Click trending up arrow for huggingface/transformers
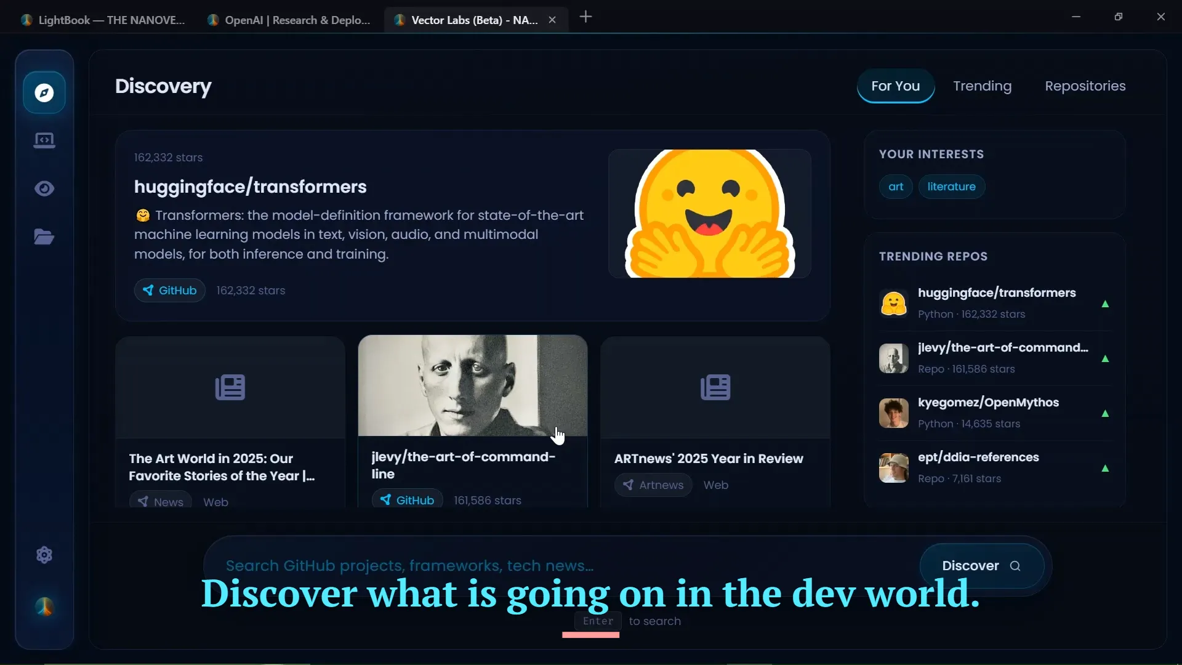Screen dimensions: 1182x665 pyautogui.click(x=1105, y=304)
